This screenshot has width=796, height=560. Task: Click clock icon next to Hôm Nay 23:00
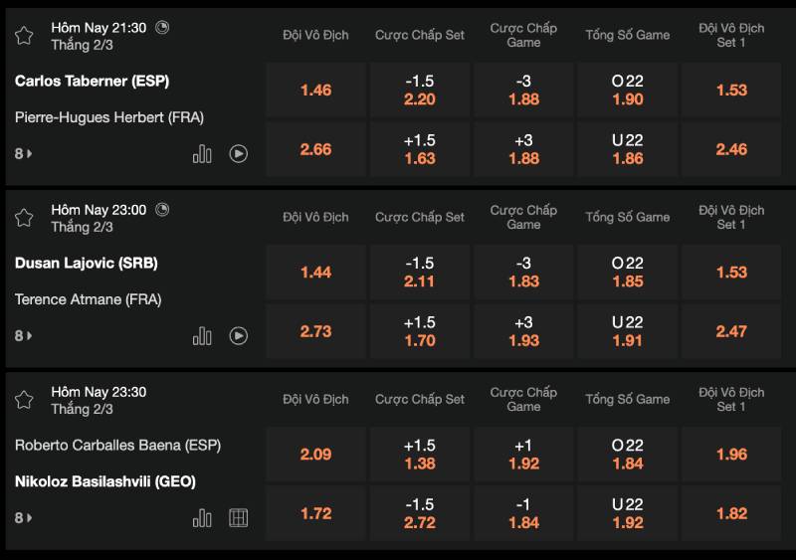coord(163,210)
